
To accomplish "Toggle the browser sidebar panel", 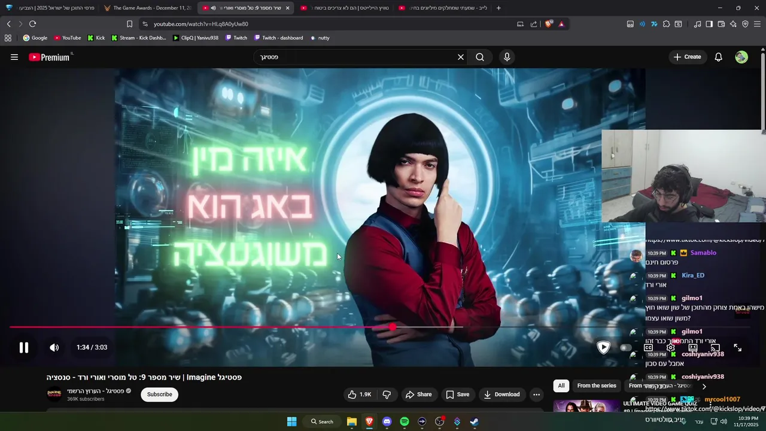I will point(709,24).
